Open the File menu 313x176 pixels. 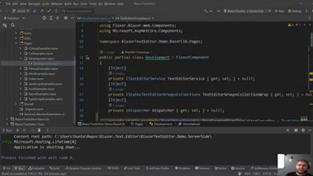tap(8, 4)
